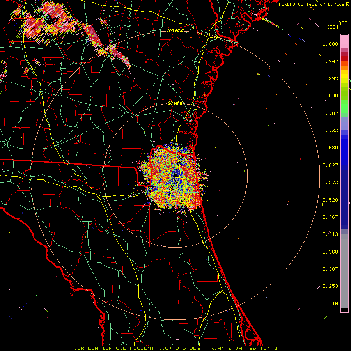Image resolution: width=351 pixels, height=351 pixels.
Task: Click the 50 NMI range ring label
Action: [x=175, y=103]
